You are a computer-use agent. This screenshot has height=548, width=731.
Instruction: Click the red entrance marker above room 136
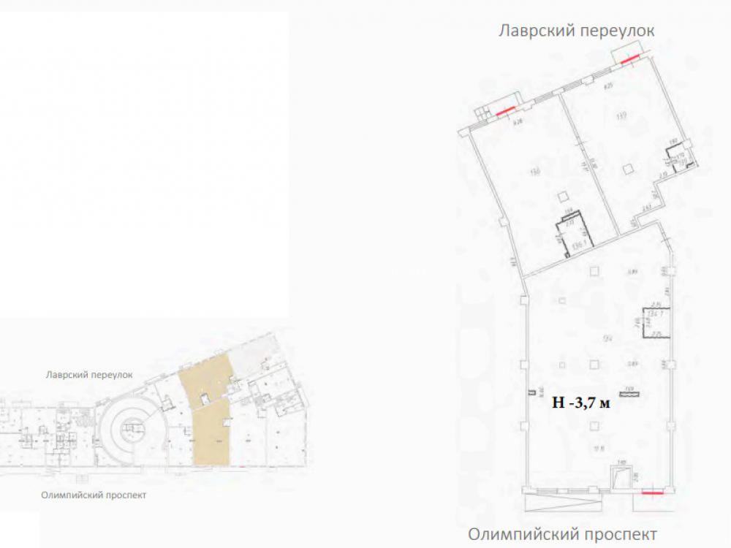505,113
